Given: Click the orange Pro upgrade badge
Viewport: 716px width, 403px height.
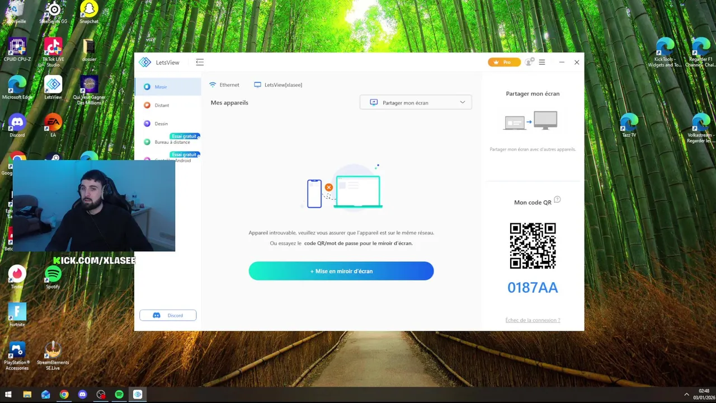Looking at the screenshot, I should 504,62.
